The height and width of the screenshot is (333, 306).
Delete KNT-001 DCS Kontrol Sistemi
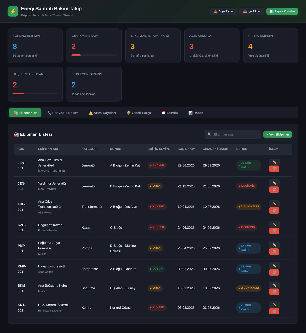click(274, 311)
